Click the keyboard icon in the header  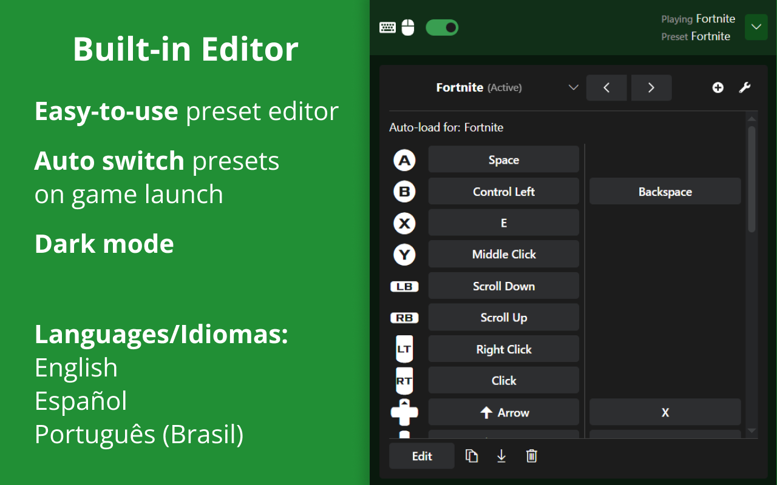pyautogui.click(x=387, y=27)
